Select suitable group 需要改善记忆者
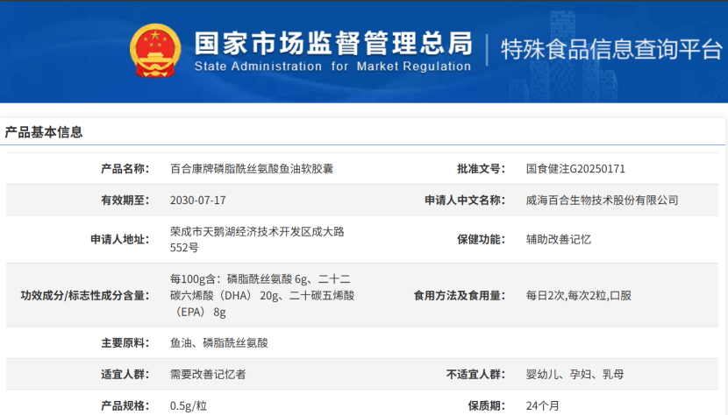 208,374
